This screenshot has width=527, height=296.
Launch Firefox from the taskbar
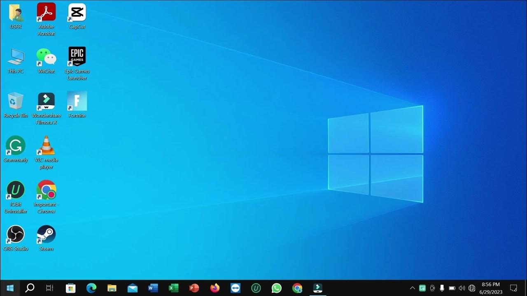(x=215, y=288)
